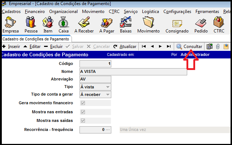Click the Nome input field
232x145 pixels.
point(133,72)
